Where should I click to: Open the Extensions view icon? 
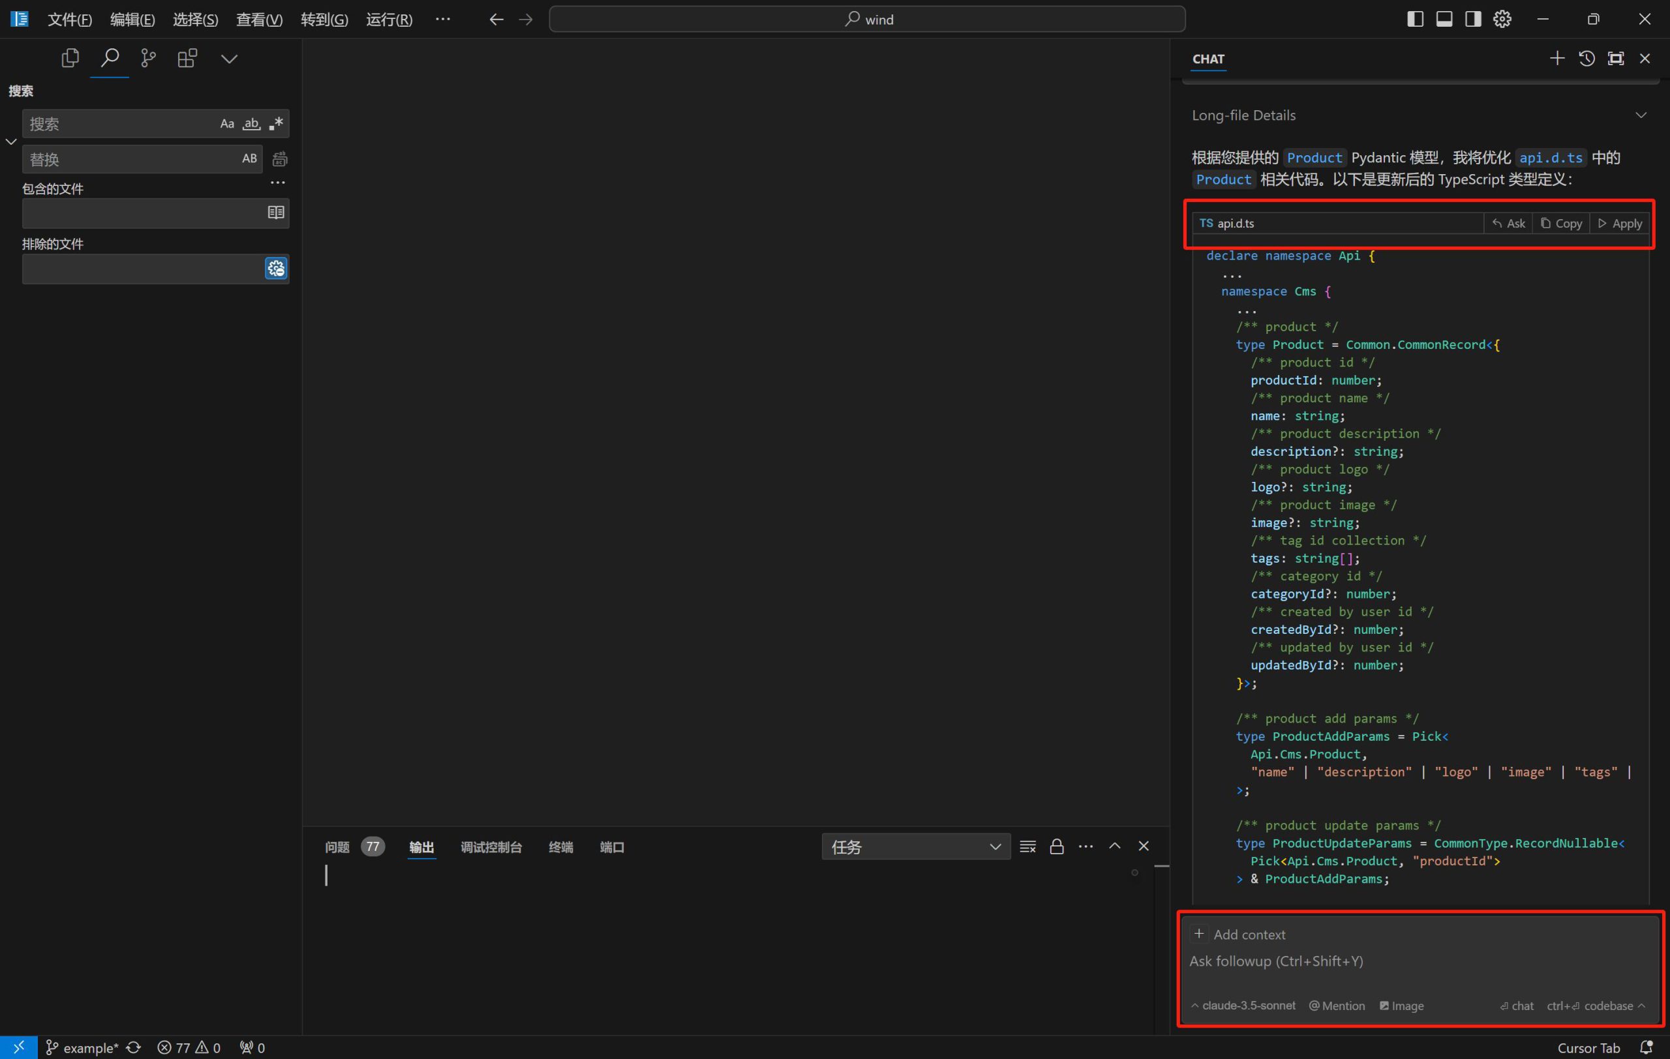[x=187, y=58]
